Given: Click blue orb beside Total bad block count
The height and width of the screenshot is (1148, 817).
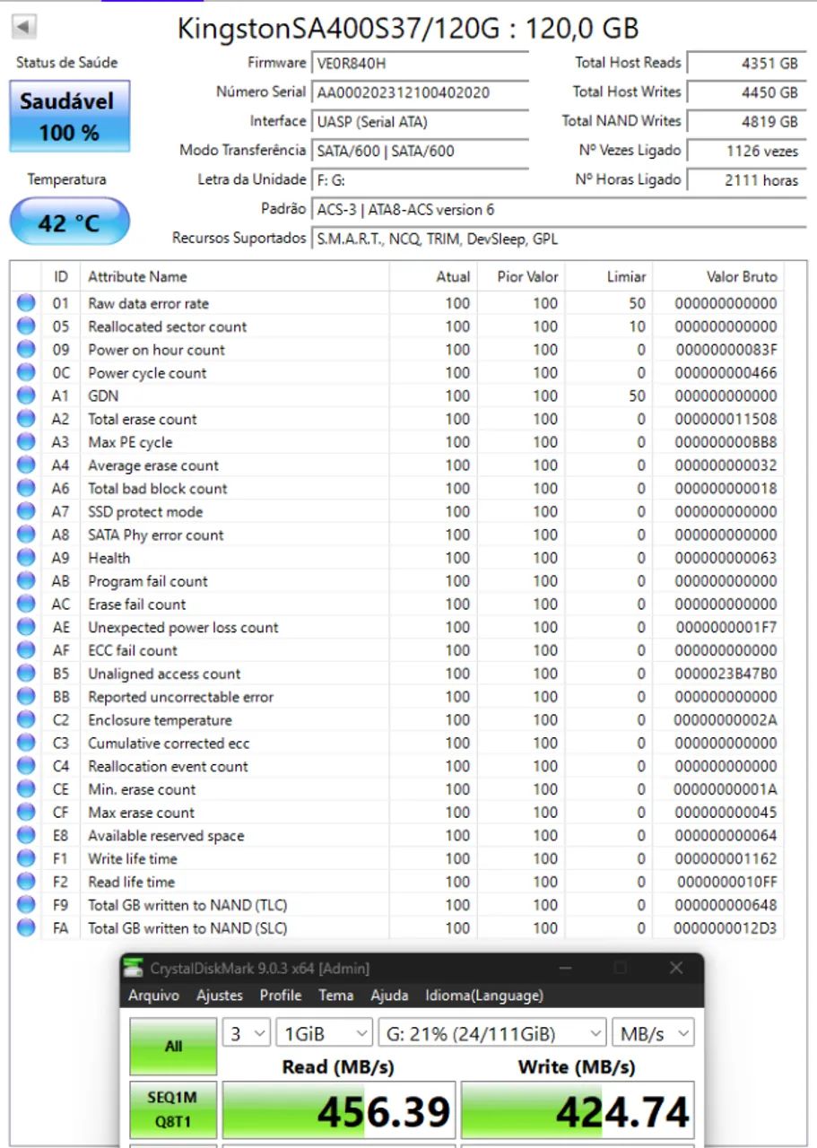Looking at the screenshot, I should tap(26, 489).
